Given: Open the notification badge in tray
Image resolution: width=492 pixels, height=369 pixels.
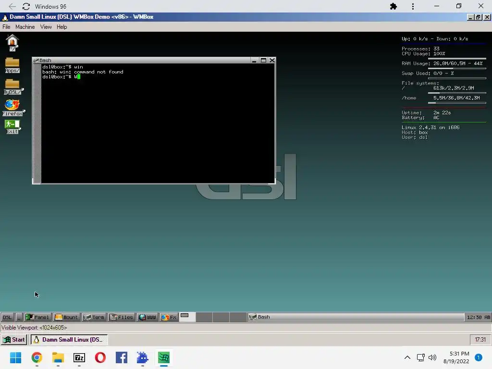Looking at the screenshot, I should [479, 357].
